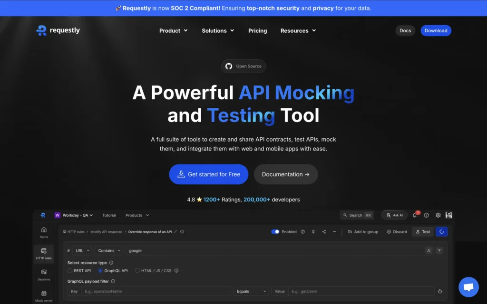Open the notifications bell

coord(415,215)
